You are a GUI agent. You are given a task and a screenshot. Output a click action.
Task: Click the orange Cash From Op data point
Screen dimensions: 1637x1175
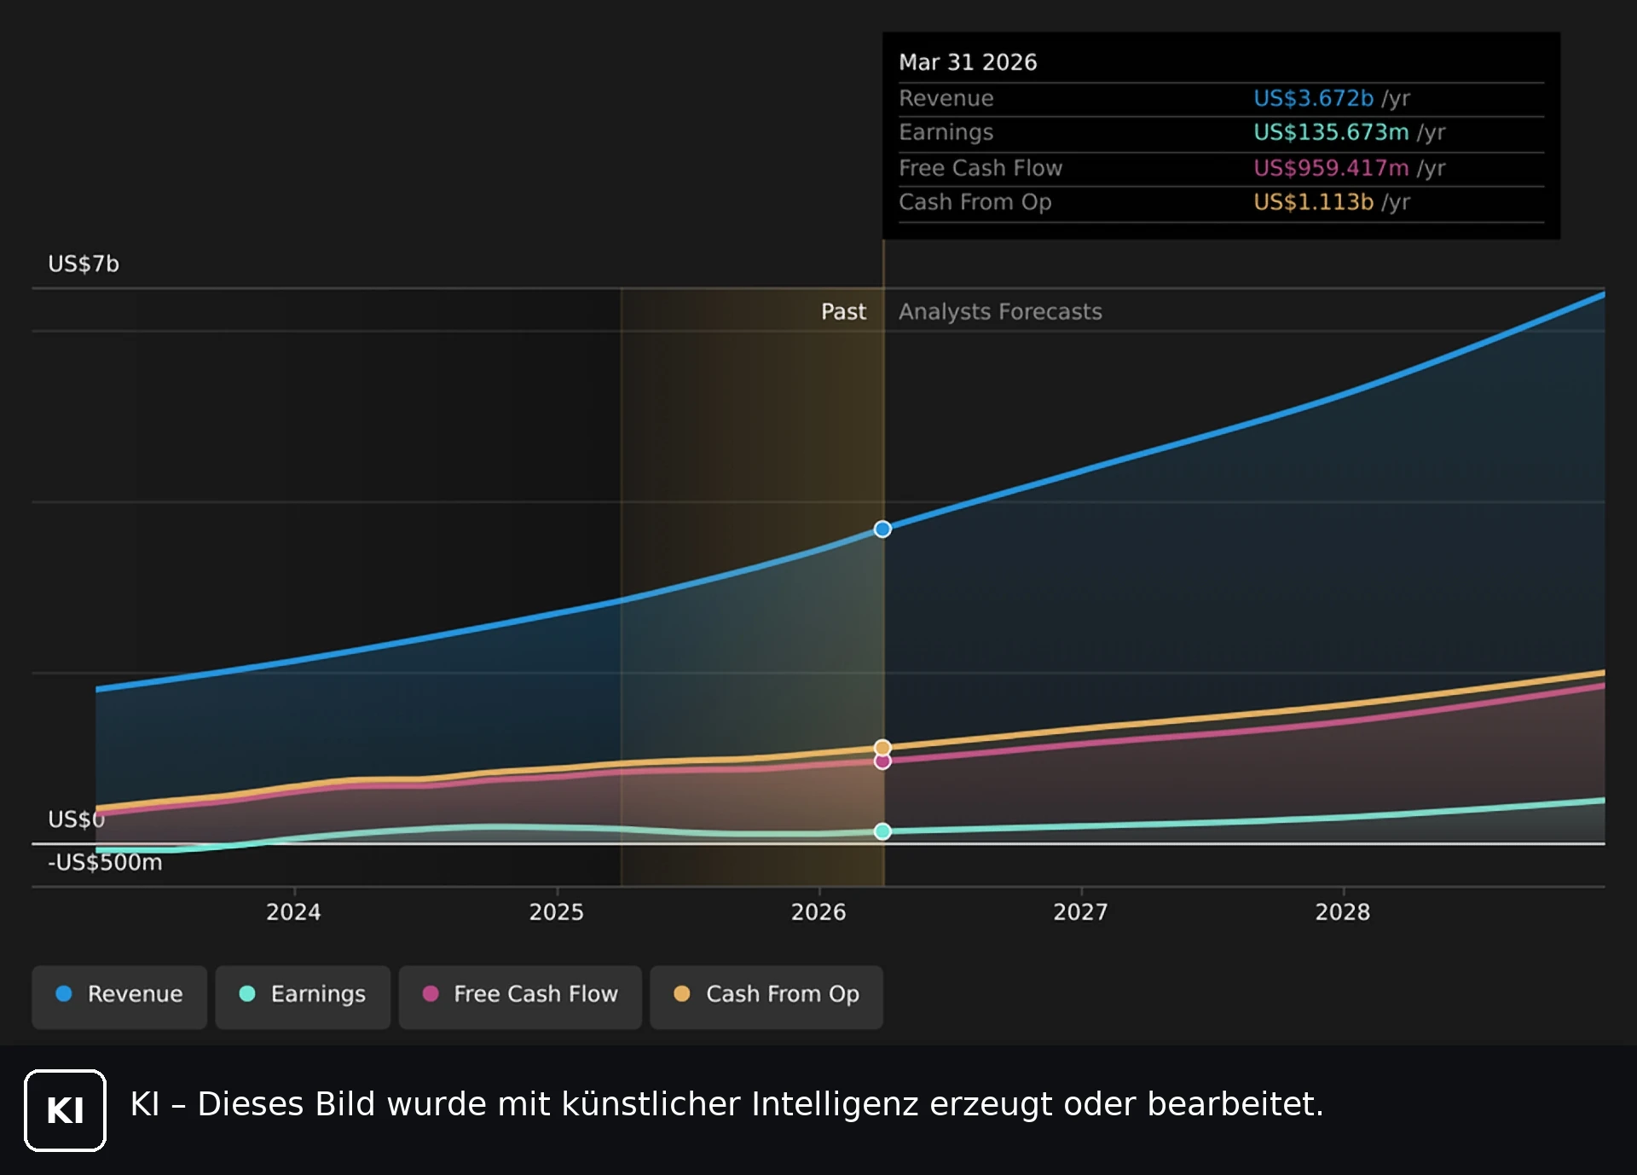[882, 748]
